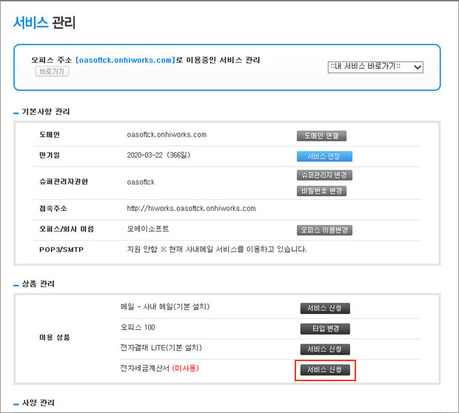Click the 전자세금계산서 product name
This screenshot has width=459, height=413.
pyautogui.click(x=144, y=368)
